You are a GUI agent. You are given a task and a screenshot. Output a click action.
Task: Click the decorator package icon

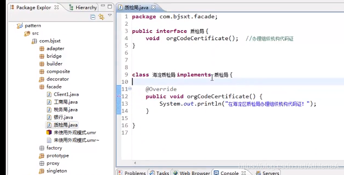42,79
